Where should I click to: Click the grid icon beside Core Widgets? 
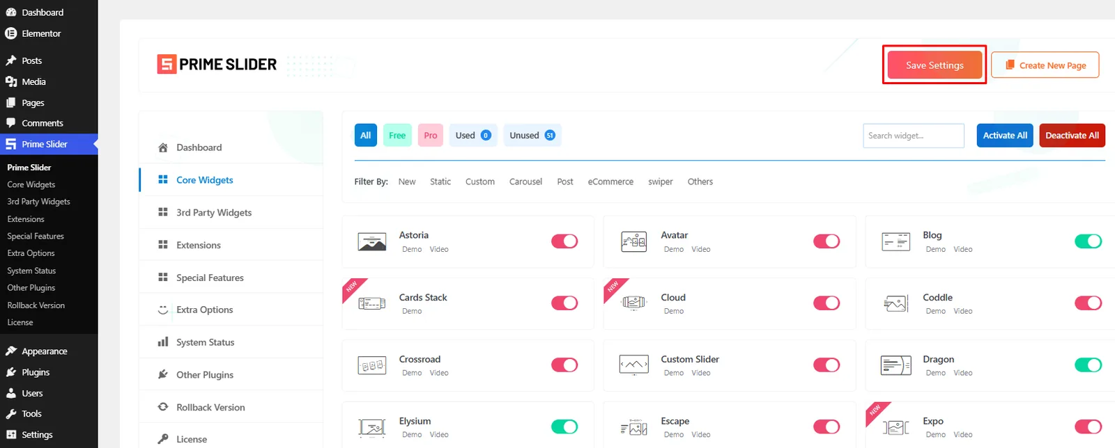[x=163, y=179]
